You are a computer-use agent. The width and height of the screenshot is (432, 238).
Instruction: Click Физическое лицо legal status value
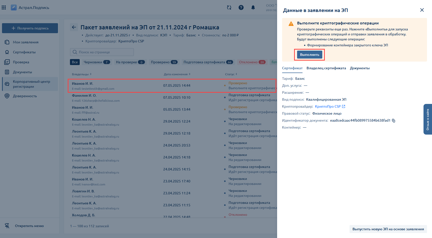[x=327, y=113]
